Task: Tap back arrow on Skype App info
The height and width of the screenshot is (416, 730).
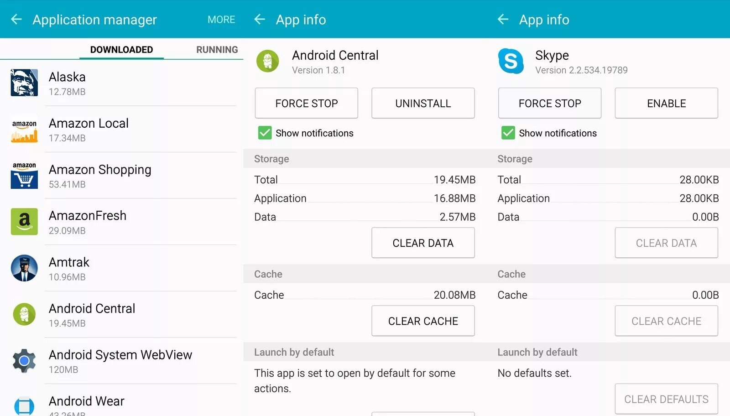Action: pyautogui.click(x=503, y=19)
